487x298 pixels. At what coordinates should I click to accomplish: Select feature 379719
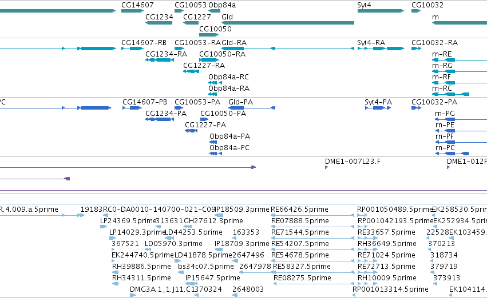pos(444,267)
